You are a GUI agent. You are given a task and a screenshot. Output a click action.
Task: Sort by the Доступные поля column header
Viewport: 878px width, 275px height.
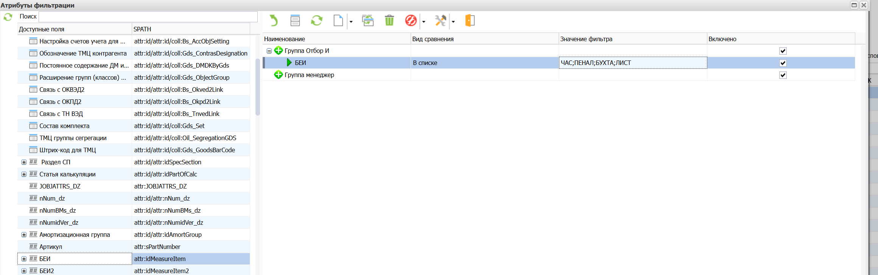coord(75,29)
